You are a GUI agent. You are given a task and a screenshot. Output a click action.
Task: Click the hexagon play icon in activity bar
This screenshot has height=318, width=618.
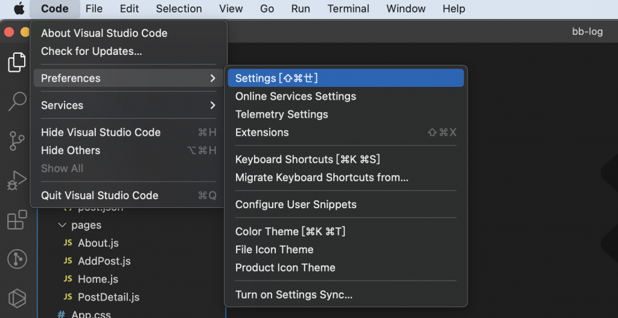[16, 298]
